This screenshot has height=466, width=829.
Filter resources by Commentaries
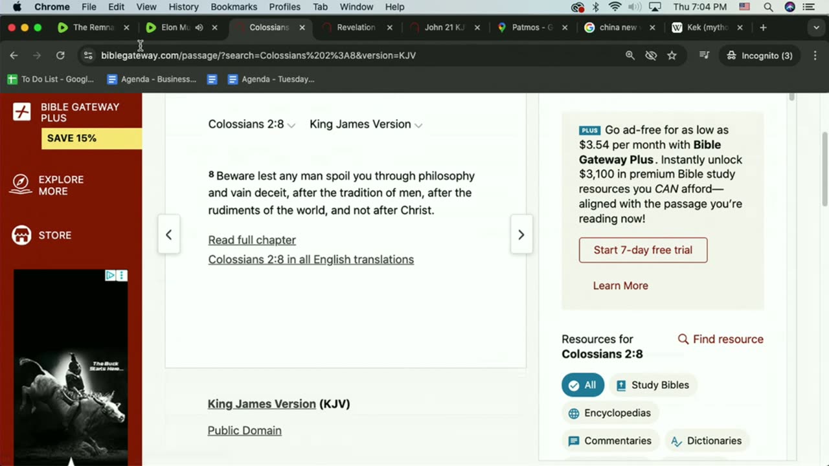tap(610, 441)
